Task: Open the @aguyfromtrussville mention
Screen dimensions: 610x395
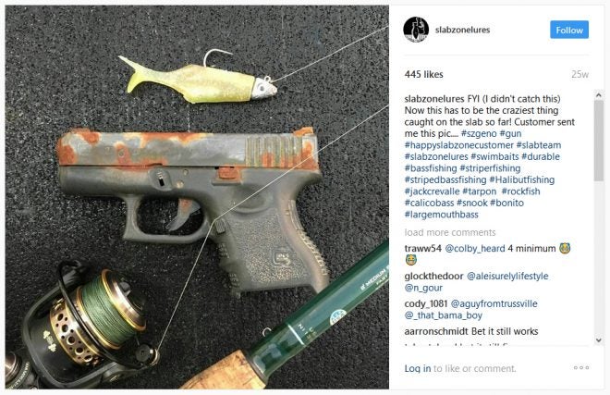Action: click(494, 303)
